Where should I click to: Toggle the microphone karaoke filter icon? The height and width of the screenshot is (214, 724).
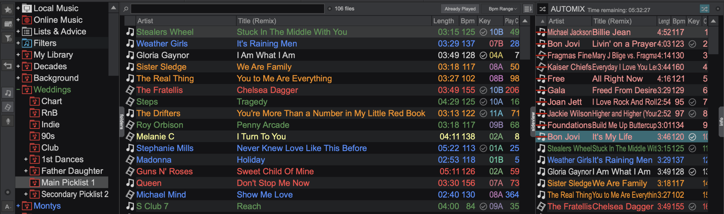(x=8, y=121)
